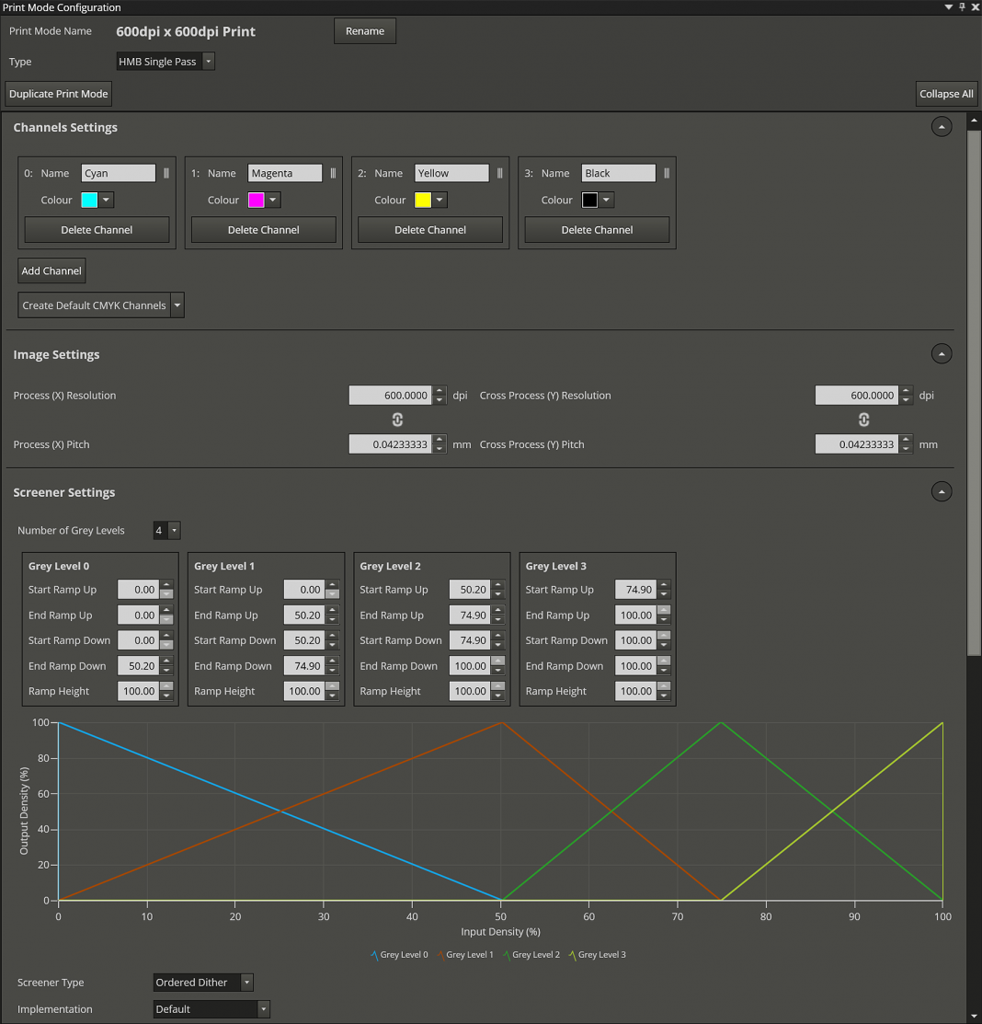Click the dropdown arrow icon in the panel title bar
982x1024 pixels.
(948, 7)
